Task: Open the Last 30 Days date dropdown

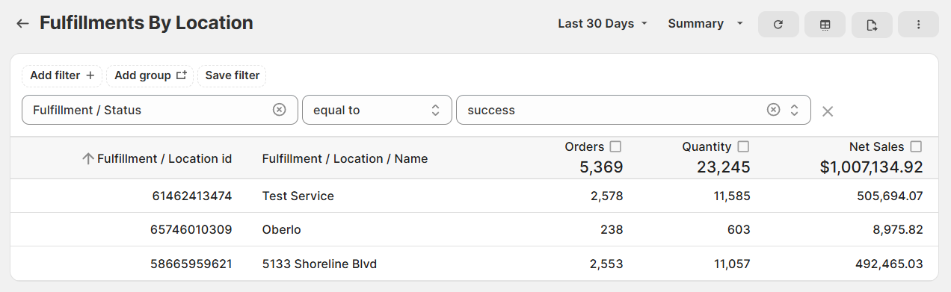Action: click(x=603, y=24)
